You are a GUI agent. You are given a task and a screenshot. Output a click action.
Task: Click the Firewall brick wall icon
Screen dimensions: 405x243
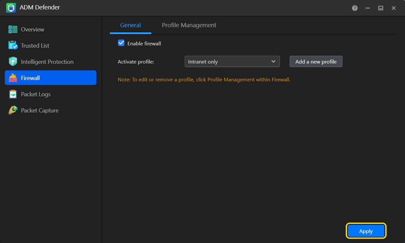pyautogui.click(x=13, y=78)
